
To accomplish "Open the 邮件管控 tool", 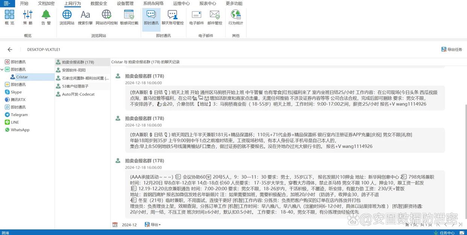I will [215, 17].
